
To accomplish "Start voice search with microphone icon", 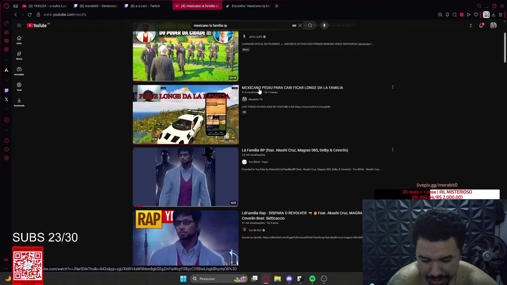I will coord(324,25).
